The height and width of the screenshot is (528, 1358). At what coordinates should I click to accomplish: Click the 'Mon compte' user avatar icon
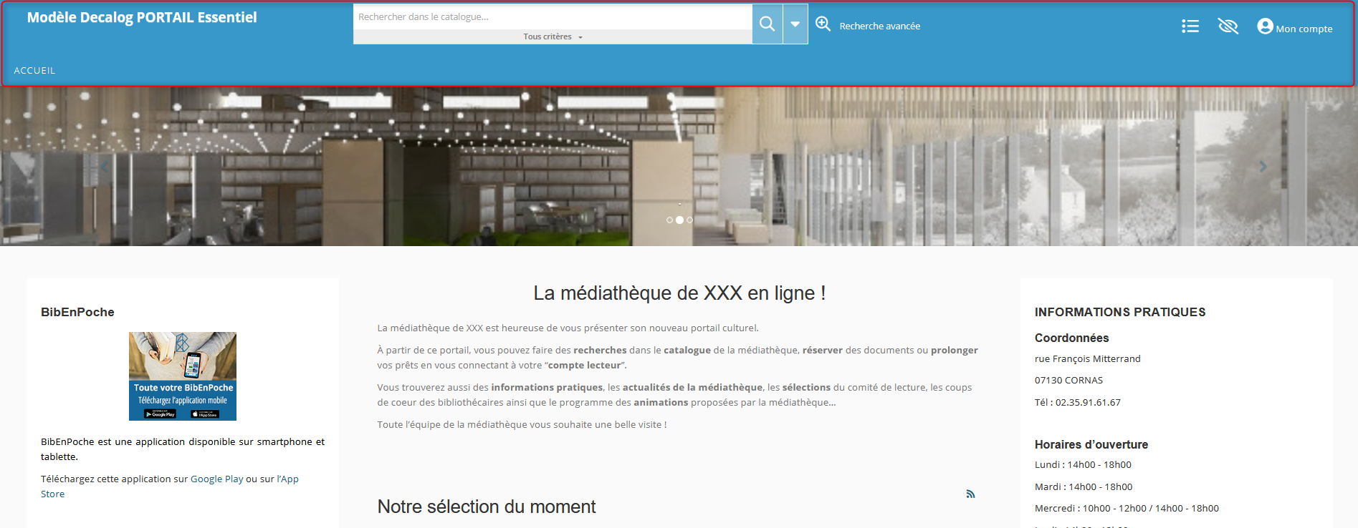[1265, 26]
